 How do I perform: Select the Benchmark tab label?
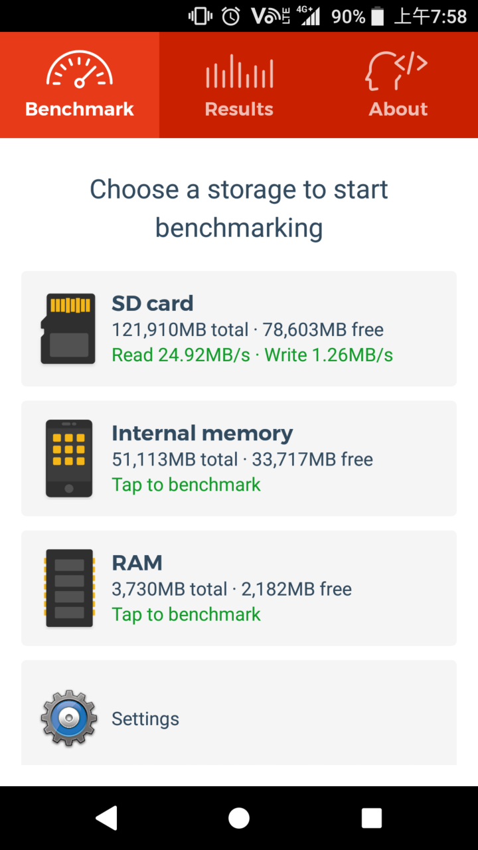(80, 109)
